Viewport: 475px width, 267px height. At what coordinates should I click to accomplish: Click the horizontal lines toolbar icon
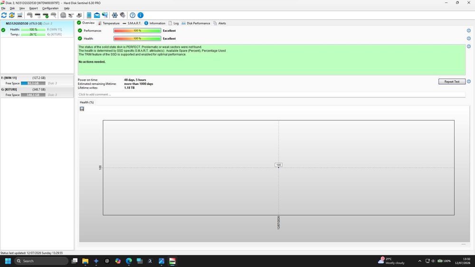(x=19, y=15)
